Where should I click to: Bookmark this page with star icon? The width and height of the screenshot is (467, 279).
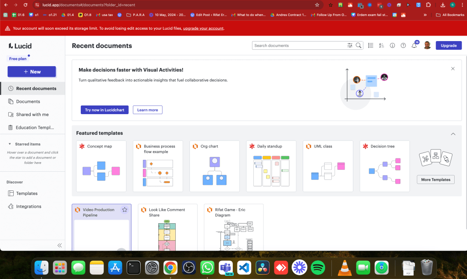tap(317, 5)
